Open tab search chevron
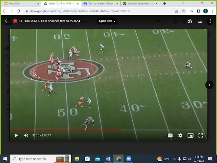Image resolution: width=217 pixels, height=163 pixels. click(x=183, y=3)
